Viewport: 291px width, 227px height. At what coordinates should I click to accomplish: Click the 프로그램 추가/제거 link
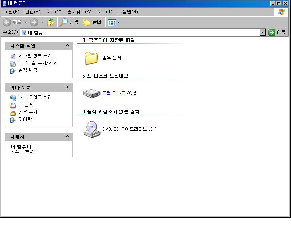click(38, 63)
